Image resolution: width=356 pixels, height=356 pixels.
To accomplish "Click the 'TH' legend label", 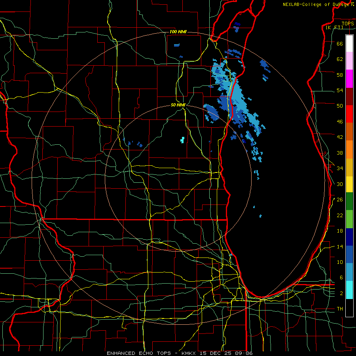I will click(x=340, y=309).
